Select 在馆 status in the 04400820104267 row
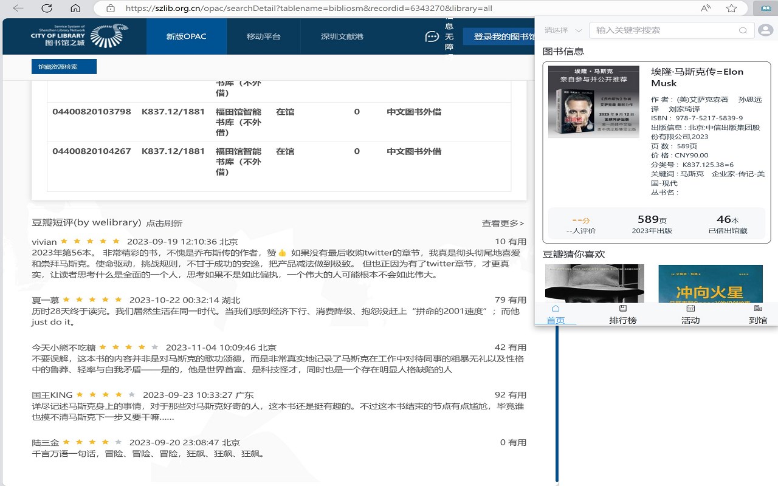 285,151
